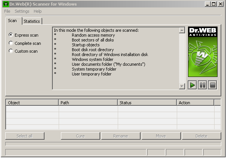
Task: Sort results by Action column header
Action: (x=195, y=103)
